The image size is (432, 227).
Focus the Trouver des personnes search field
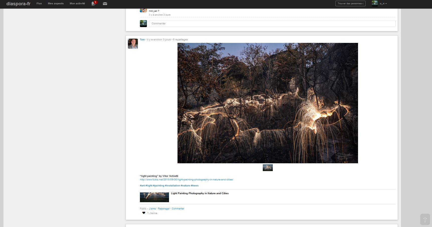[x=350, y=4]
